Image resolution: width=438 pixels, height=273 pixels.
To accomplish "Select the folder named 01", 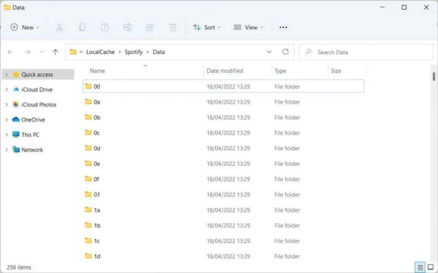I will tap(223, 195).
